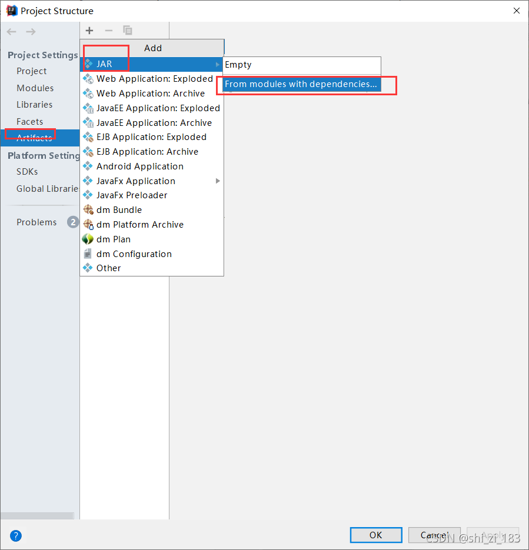Expand the JavaFx Application submenu arrow
This screenshot has height=550, width=529.
pyautogui.click(x=218, y=181)
